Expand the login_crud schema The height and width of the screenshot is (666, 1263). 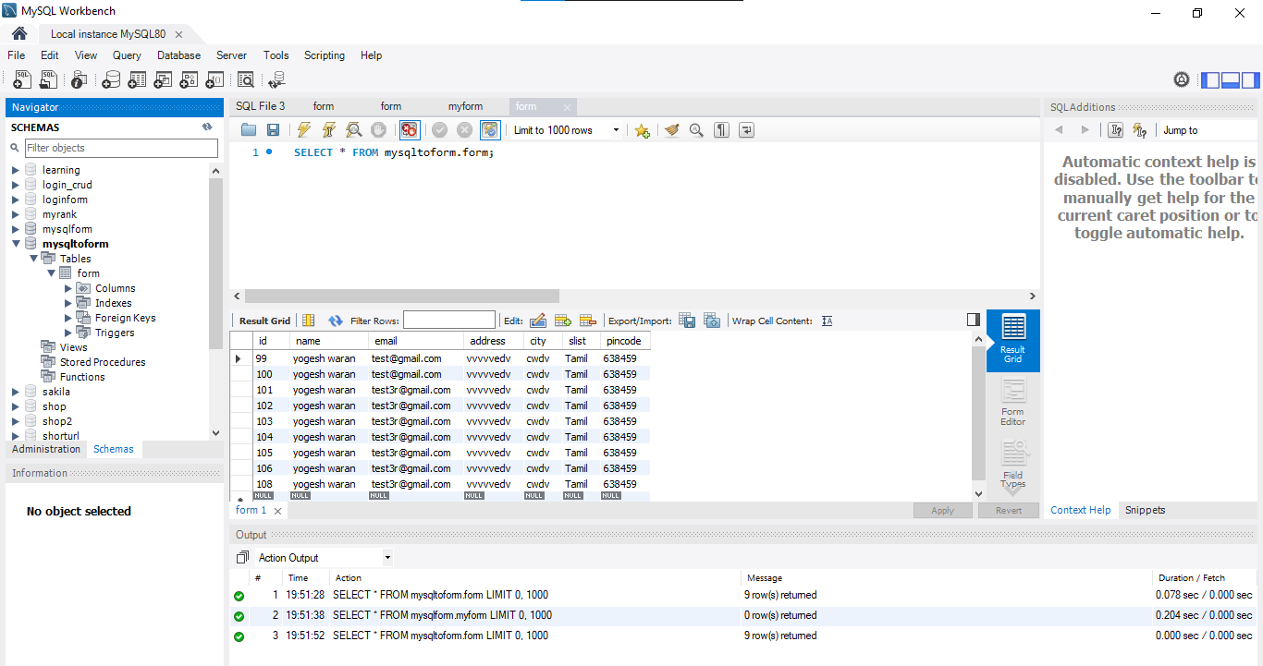point(15,185)
